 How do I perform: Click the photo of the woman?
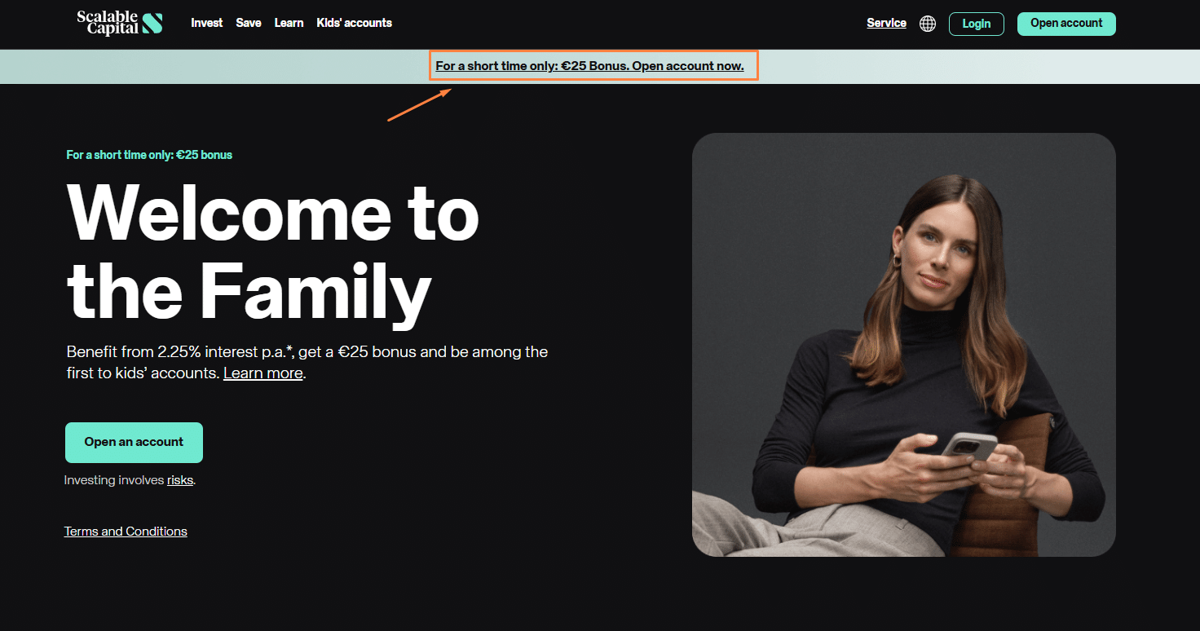coord(904,345)
